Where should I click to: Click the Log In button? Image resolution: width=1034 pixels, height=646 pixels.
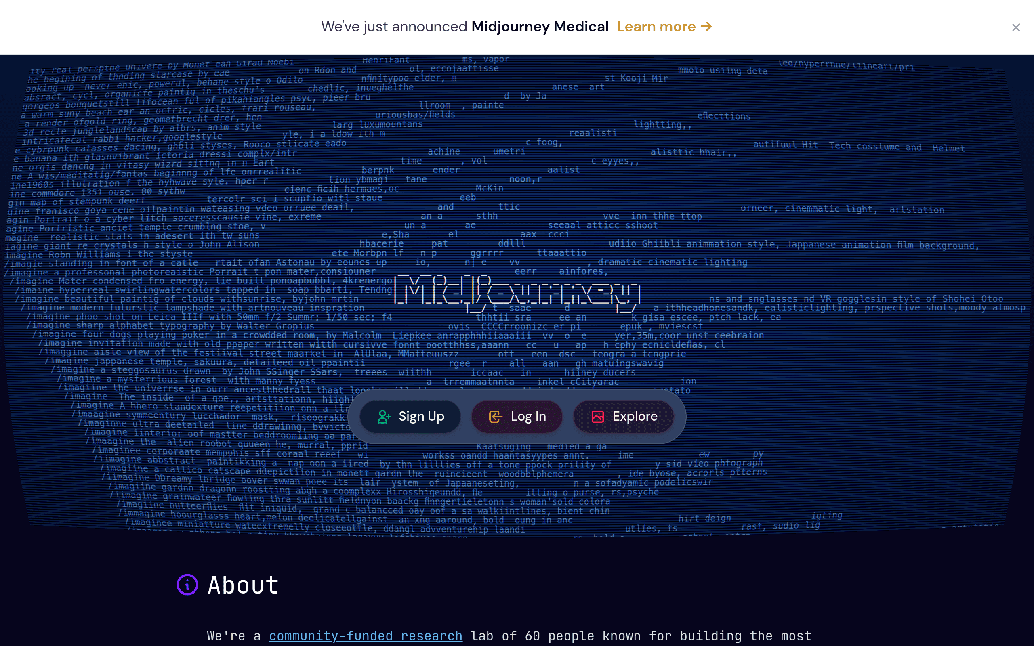[517, 417]
